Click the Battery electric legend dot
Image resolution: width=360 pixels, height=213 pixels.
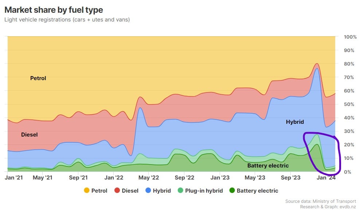(232, 190)
